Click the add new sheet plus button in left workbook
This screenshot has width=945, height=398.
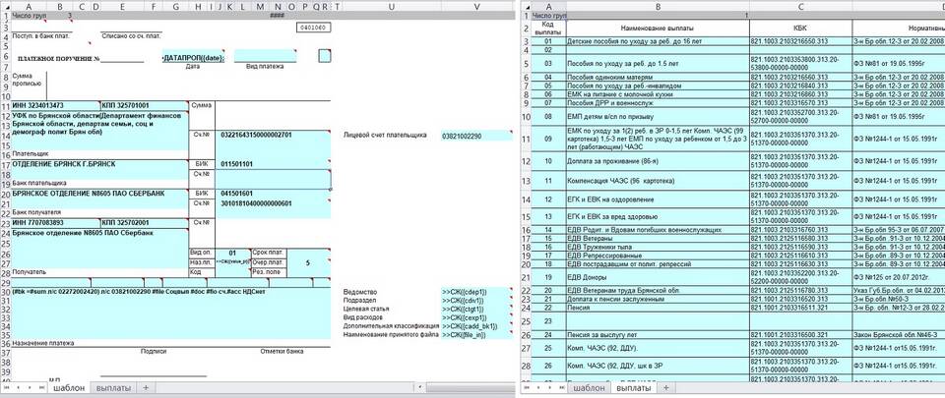pos(146,388)
